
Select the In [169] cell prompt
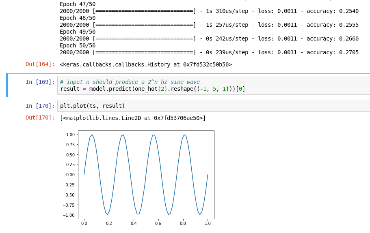(40, 82)
